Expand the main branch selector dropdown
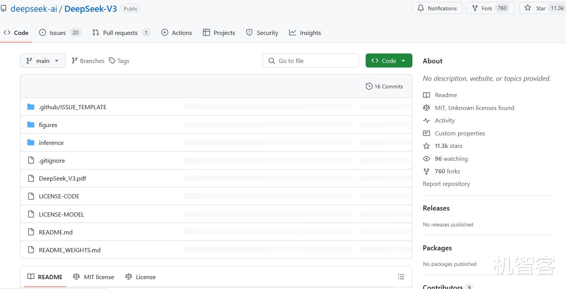This screenshot has width=566, height=289. click(43, 61)
